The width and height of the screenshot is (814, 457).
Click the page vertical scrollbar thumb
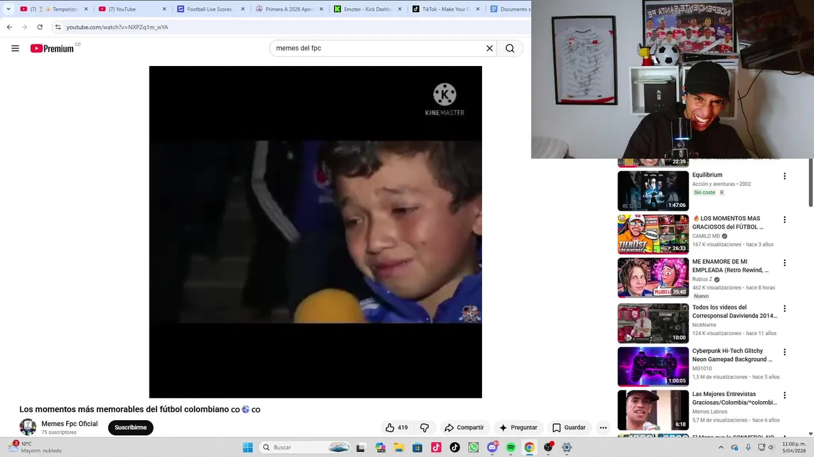[x=810, y=184]
